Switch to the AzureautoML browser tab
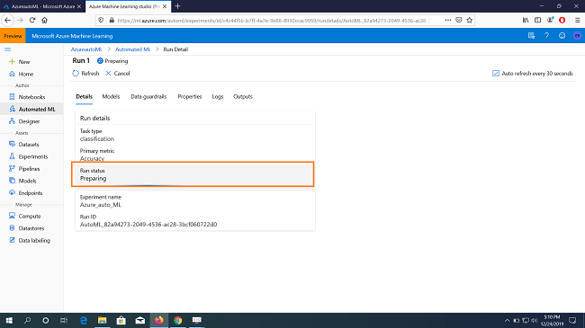 pos(42,6)
